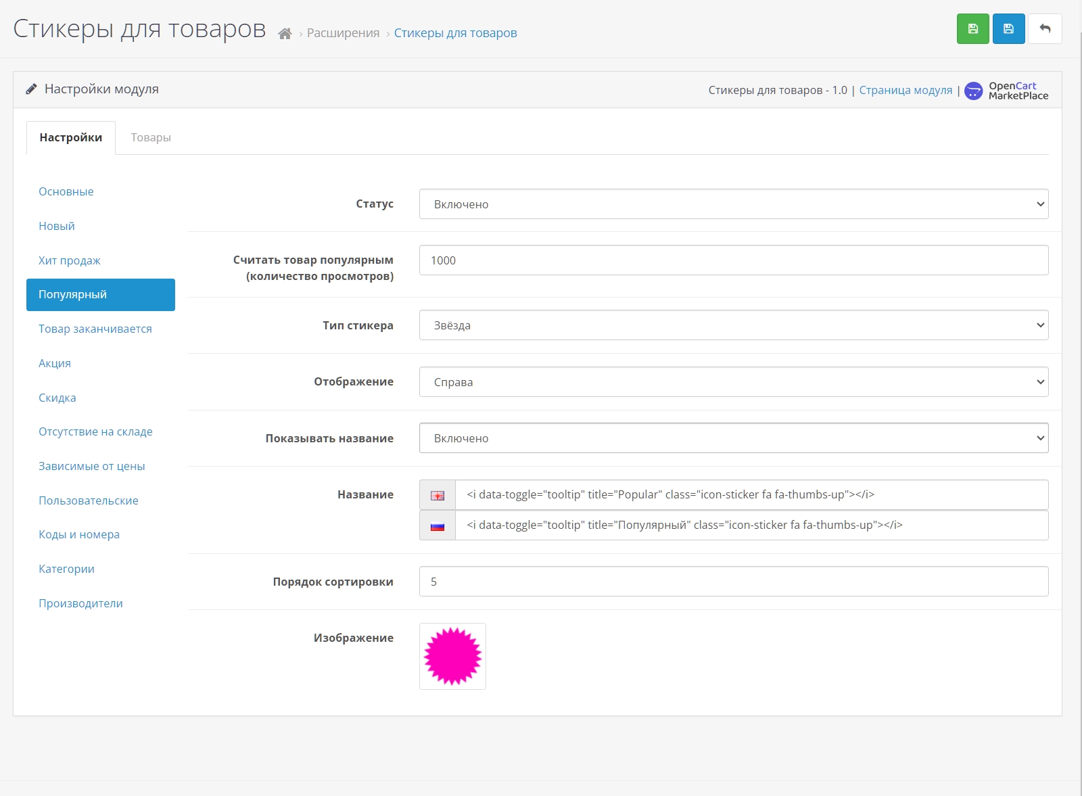Select Товар заканчивается in the side menu
The image size is (1082, 796).
pos(101,329)
